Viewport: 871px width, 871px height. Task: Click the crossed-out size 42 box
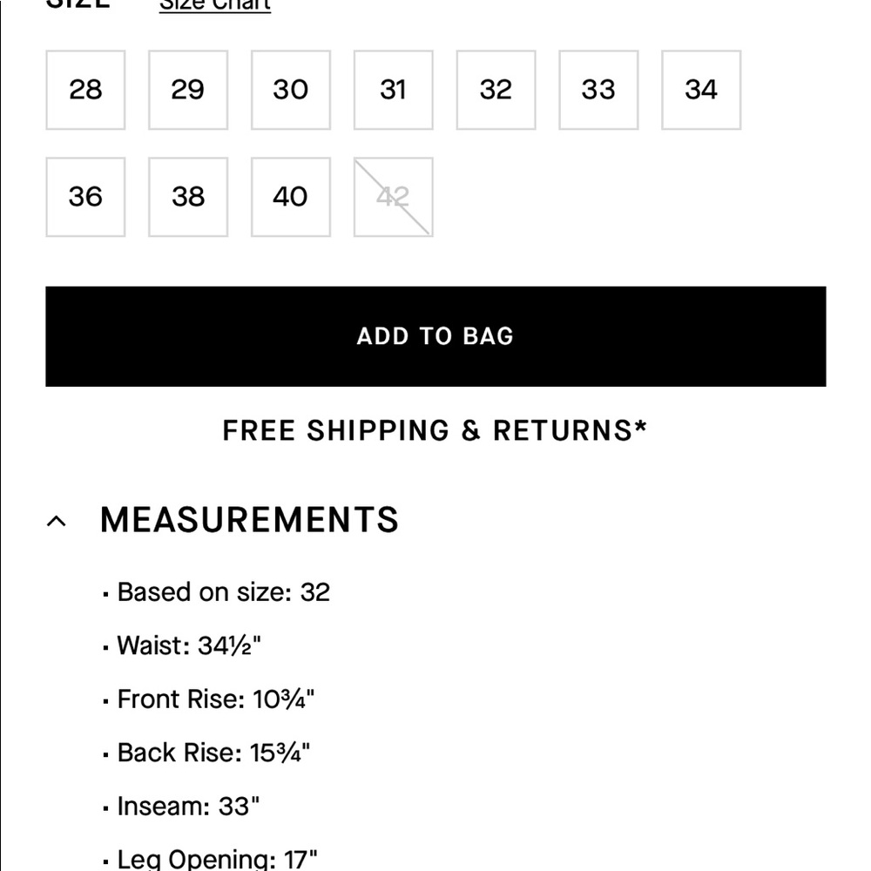(x=394, y=197)
